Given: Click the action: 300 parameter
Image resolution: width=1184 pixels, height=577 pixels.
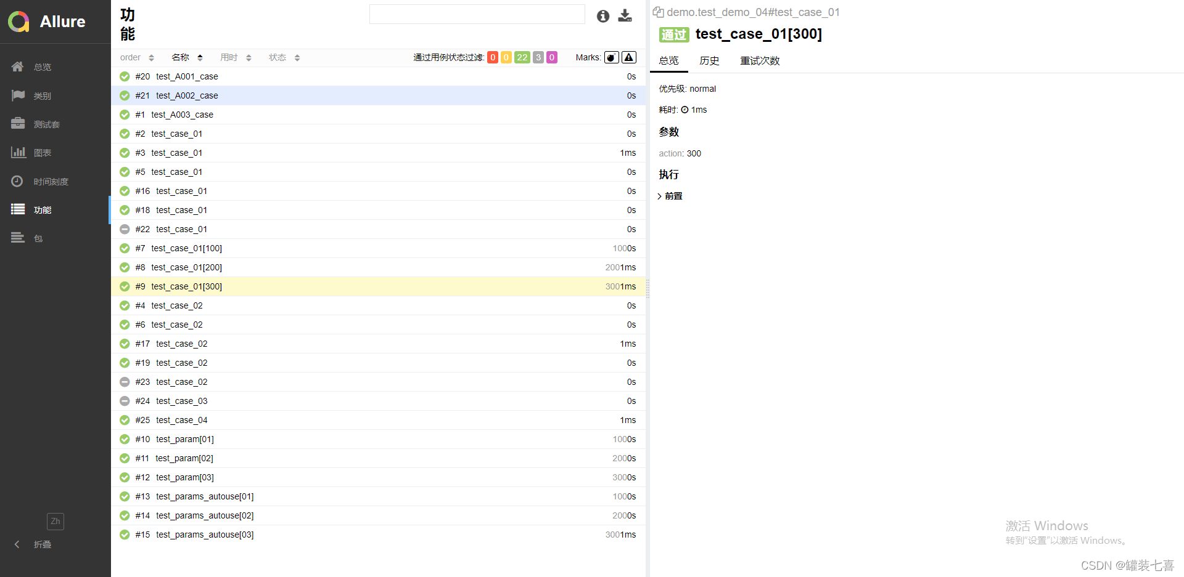Looking at the screenshot, I should [x=680, y=153].
